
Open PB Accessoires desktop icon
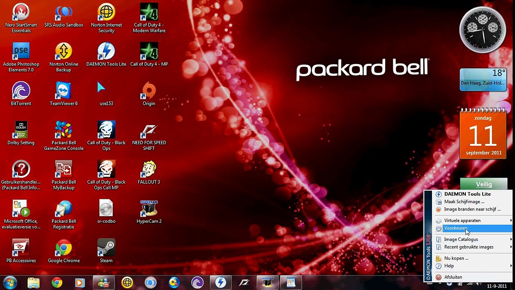(x=21, y=251)
